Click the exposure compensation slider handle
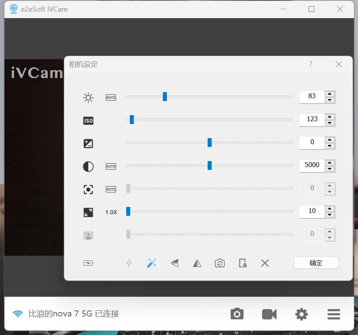 point(209,143)
